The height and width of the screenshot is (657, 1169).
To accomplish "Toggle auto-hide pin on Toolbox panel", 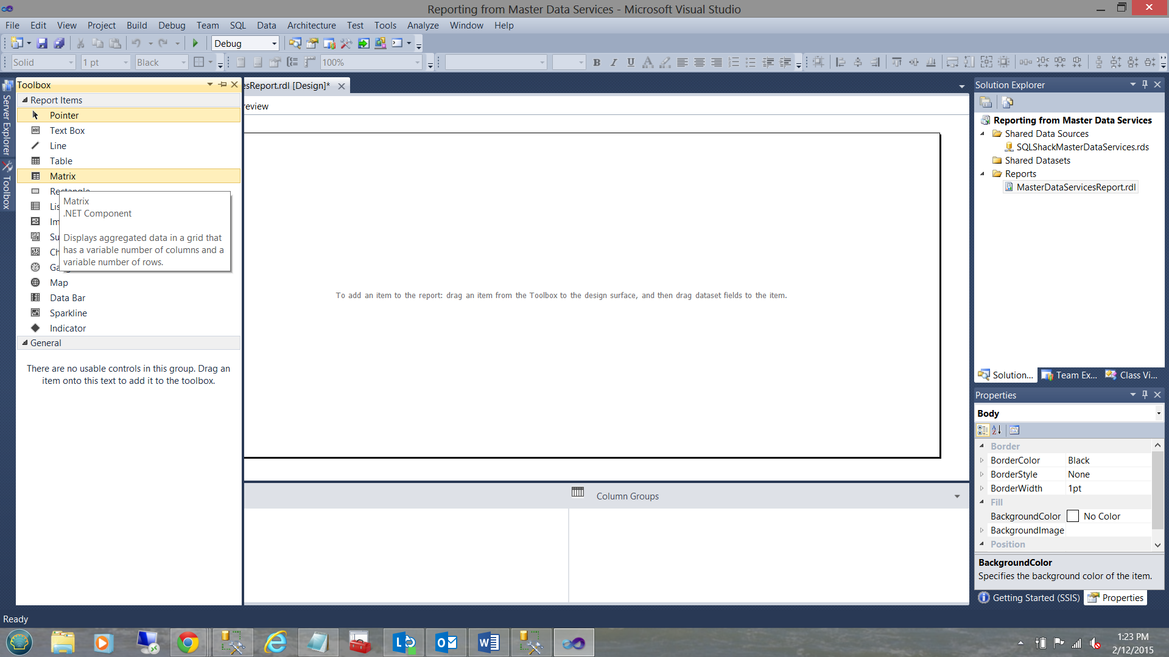I will (x=223, y=85).
